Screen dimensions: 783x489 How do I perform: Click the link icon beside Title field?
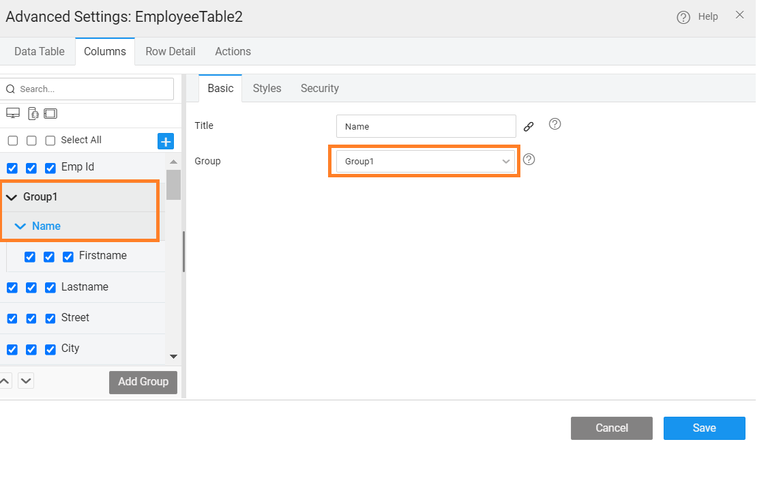[529, 126]
